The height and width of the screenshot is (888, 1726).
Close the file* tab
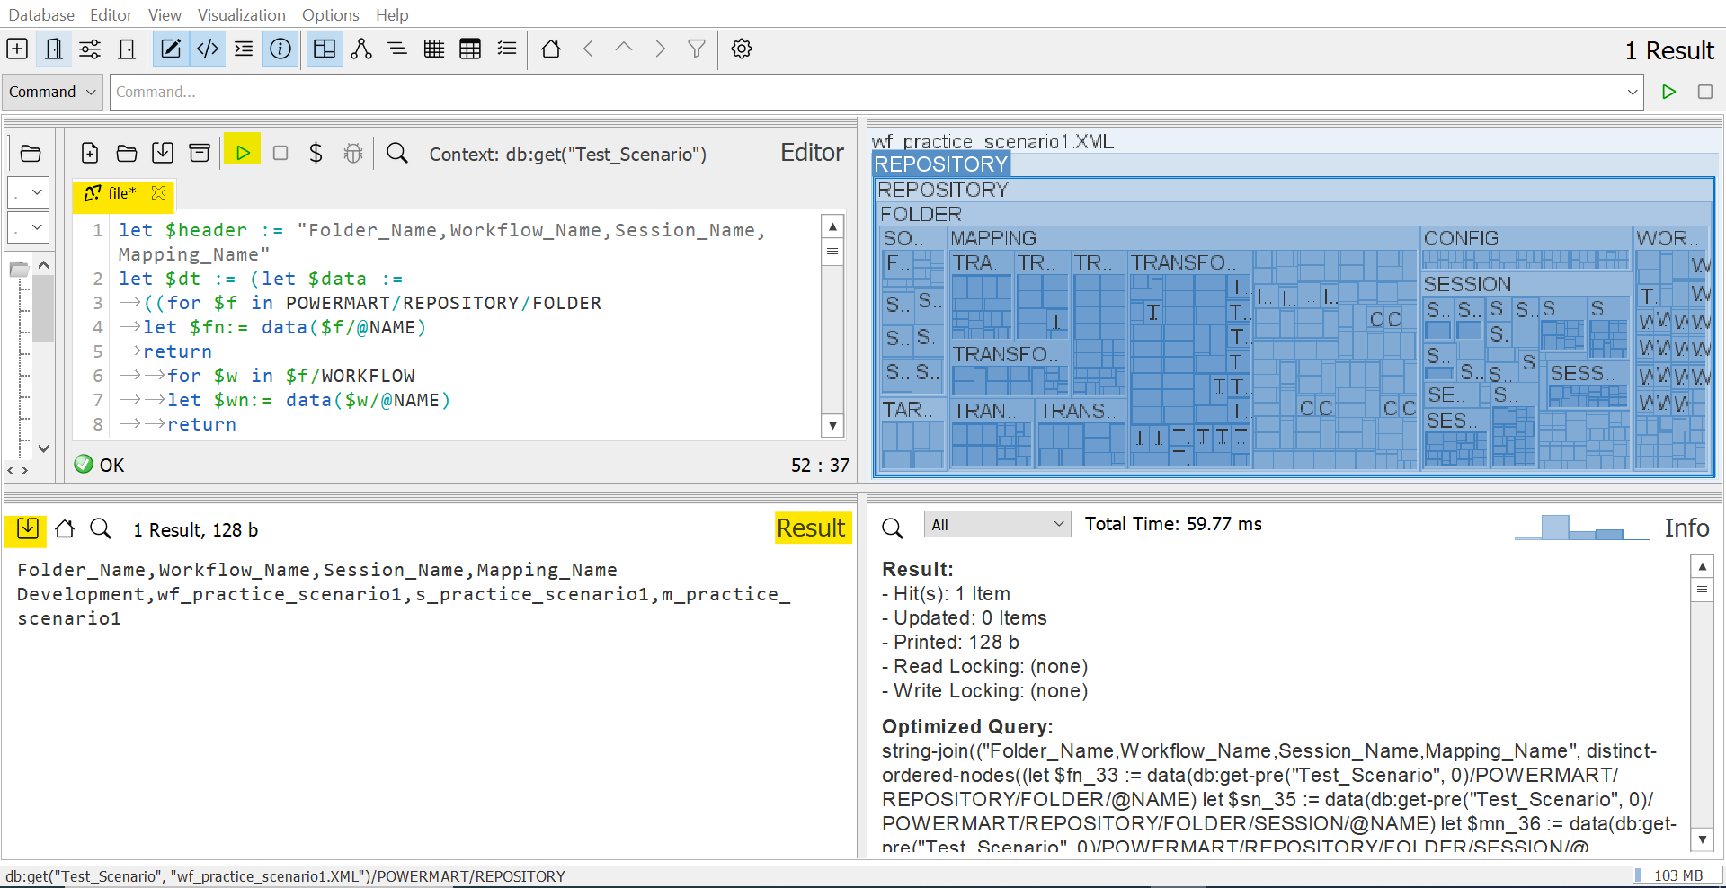[159, 192]
